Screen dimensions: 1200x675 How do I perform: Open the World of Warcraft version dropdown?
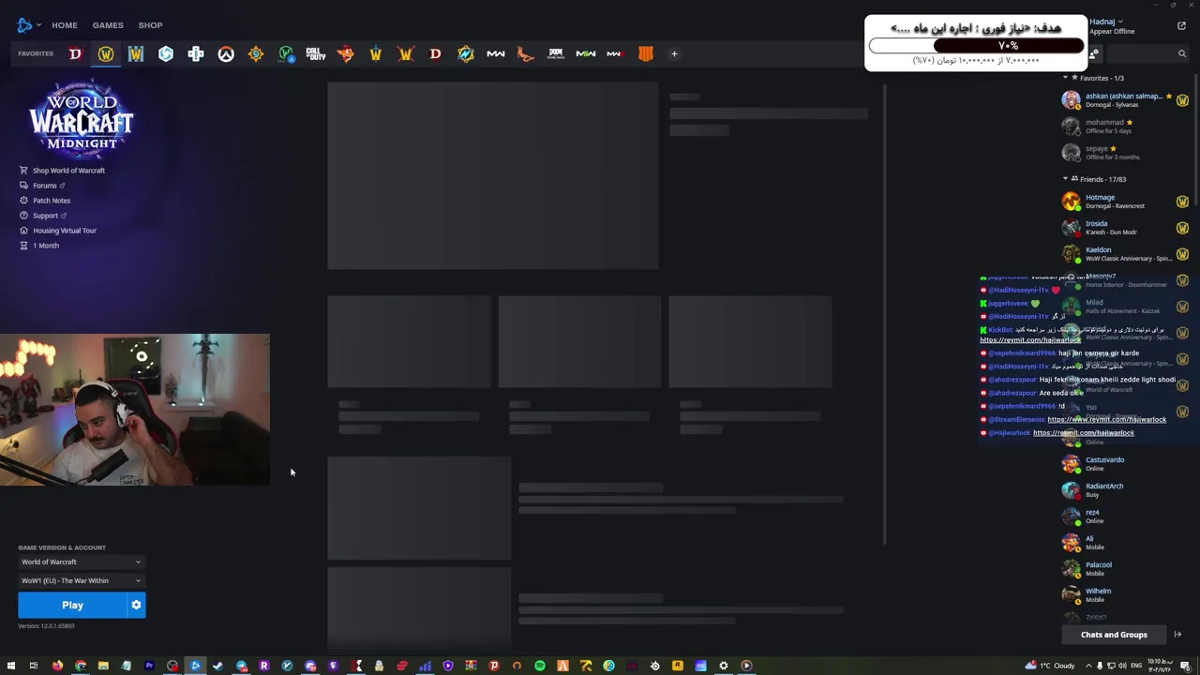click(82, 562)
